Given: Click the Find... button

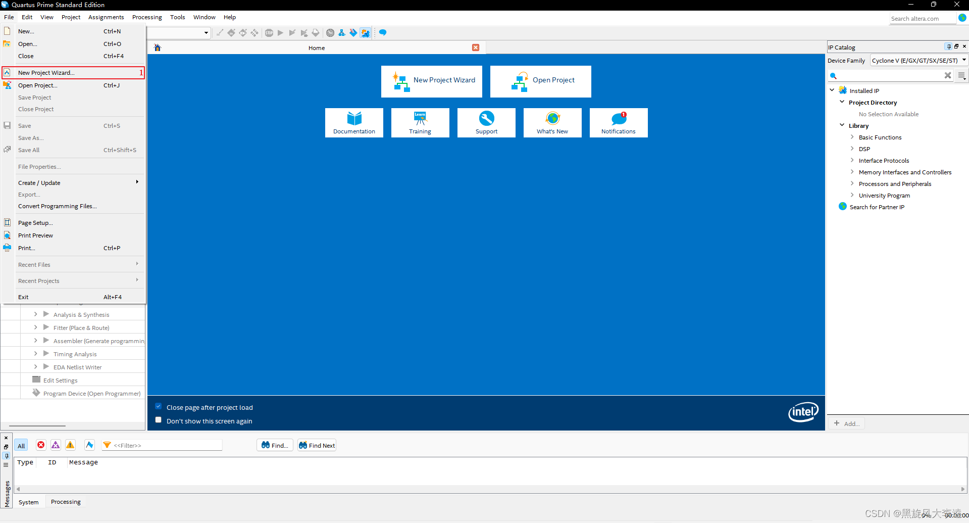Looking at the screenshot, I should coord(275,445).
